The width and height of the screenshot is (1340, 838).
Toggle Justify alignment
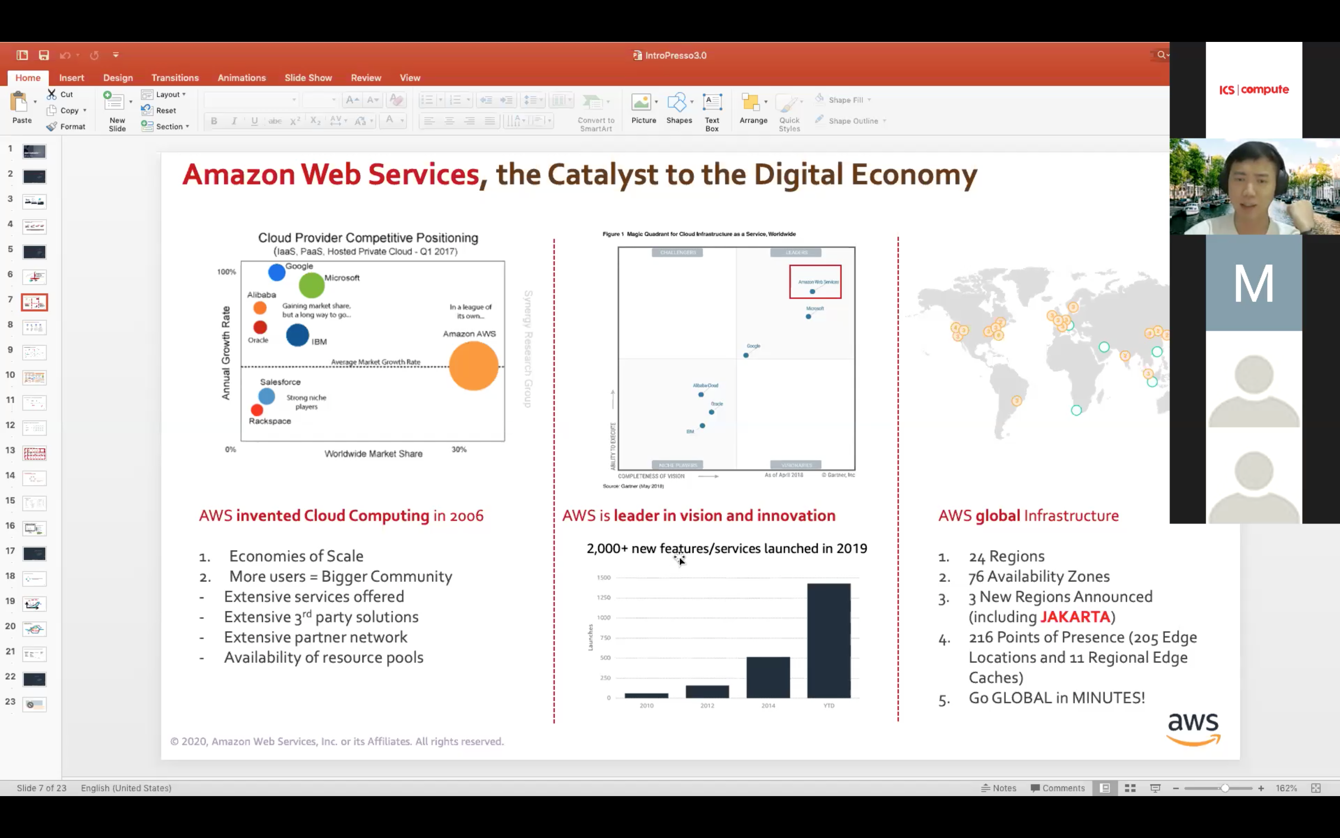click(x=490, y=121)
